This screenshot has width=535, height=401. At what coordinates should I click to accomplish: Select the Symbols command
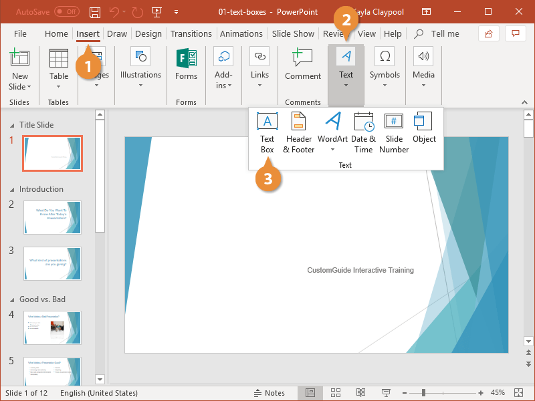click(x=385, y=67)
